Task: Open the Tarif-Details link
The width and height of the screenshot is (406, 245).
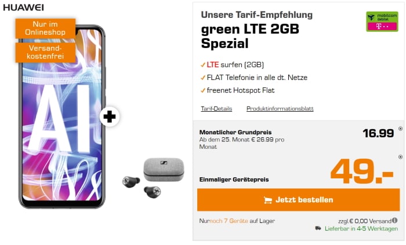Action: click(216, 109)
